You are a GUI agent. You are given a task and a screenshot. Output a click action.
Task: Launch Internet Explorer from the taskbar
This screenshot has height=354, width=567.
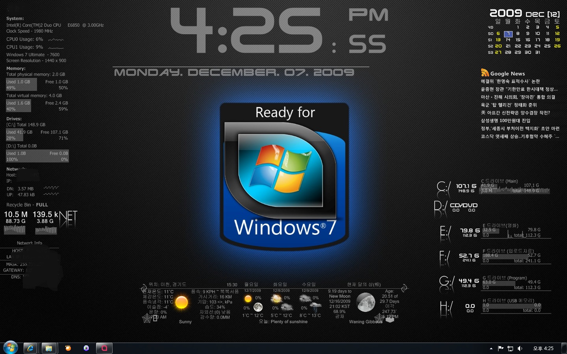click(30, 348)
